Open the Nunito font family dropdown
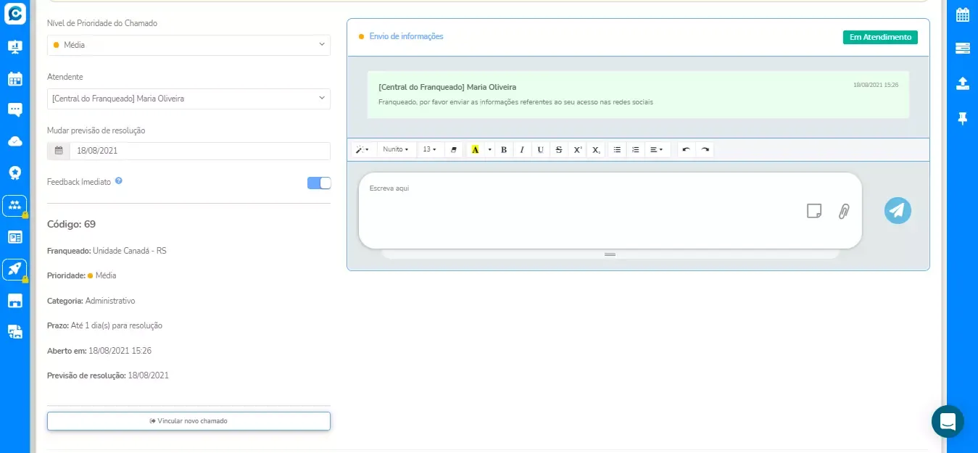978x453 pixels. click(x=396, y=150)
